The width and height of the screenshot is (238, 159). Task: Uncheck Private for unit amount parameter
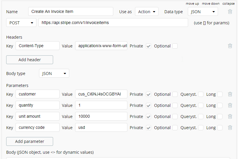[x=148, y=117]
